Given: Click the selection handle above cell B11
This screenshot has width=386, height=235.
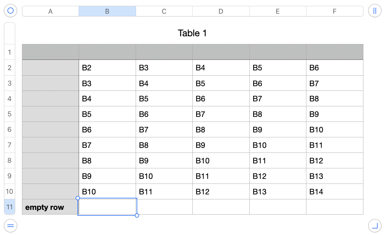Looking at the screenshot, I should coord(78,198).
